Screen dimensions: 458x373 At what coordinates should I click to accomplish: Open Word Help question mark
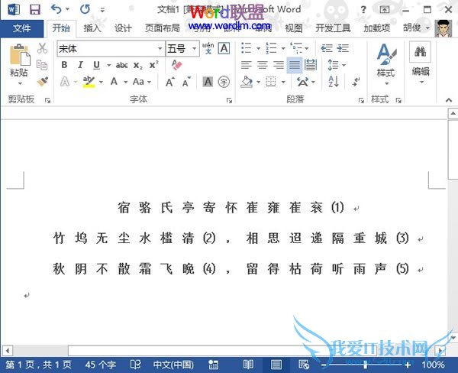point(363,10)
